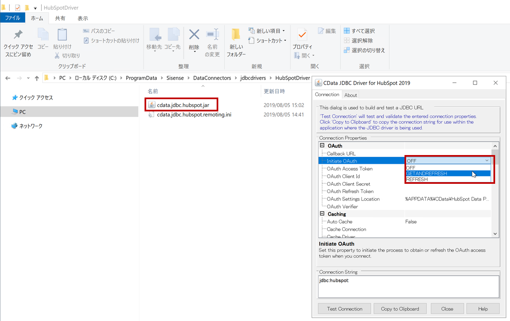The image size is (510, 321).
Task: Go up one folder level arrow
Action: coord(37,78)
